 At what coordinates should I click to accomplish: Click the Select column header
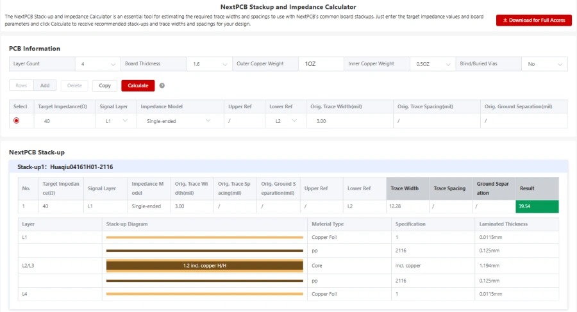point(21,107)
